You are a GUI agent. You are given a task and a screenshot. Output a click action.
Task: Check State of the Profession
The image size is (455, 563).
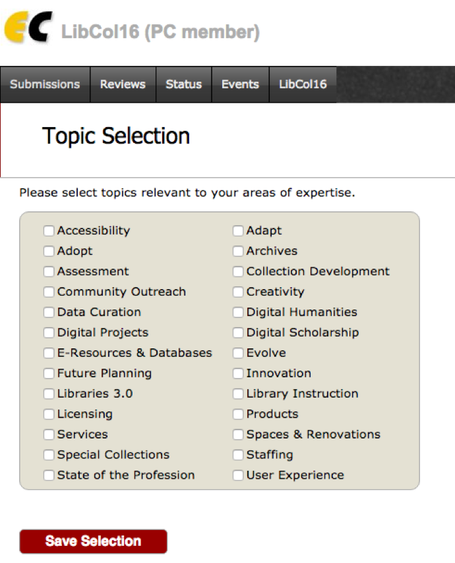(x=49, y=475)
